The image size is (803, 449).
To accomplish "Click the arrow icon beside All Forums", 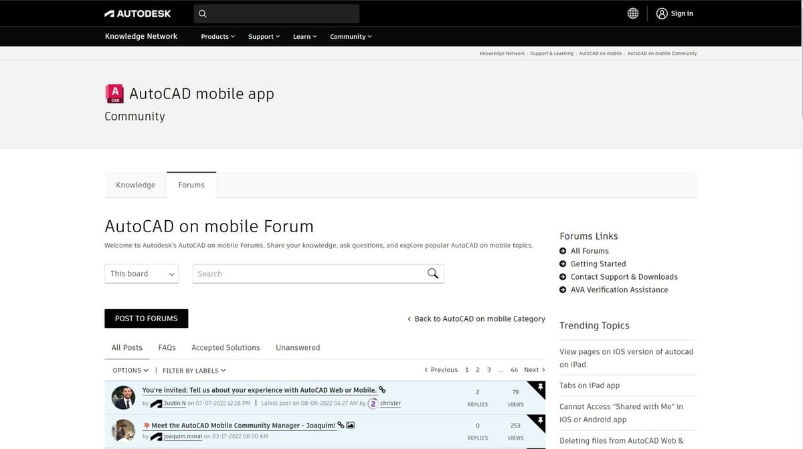I will tap(563, 251).
